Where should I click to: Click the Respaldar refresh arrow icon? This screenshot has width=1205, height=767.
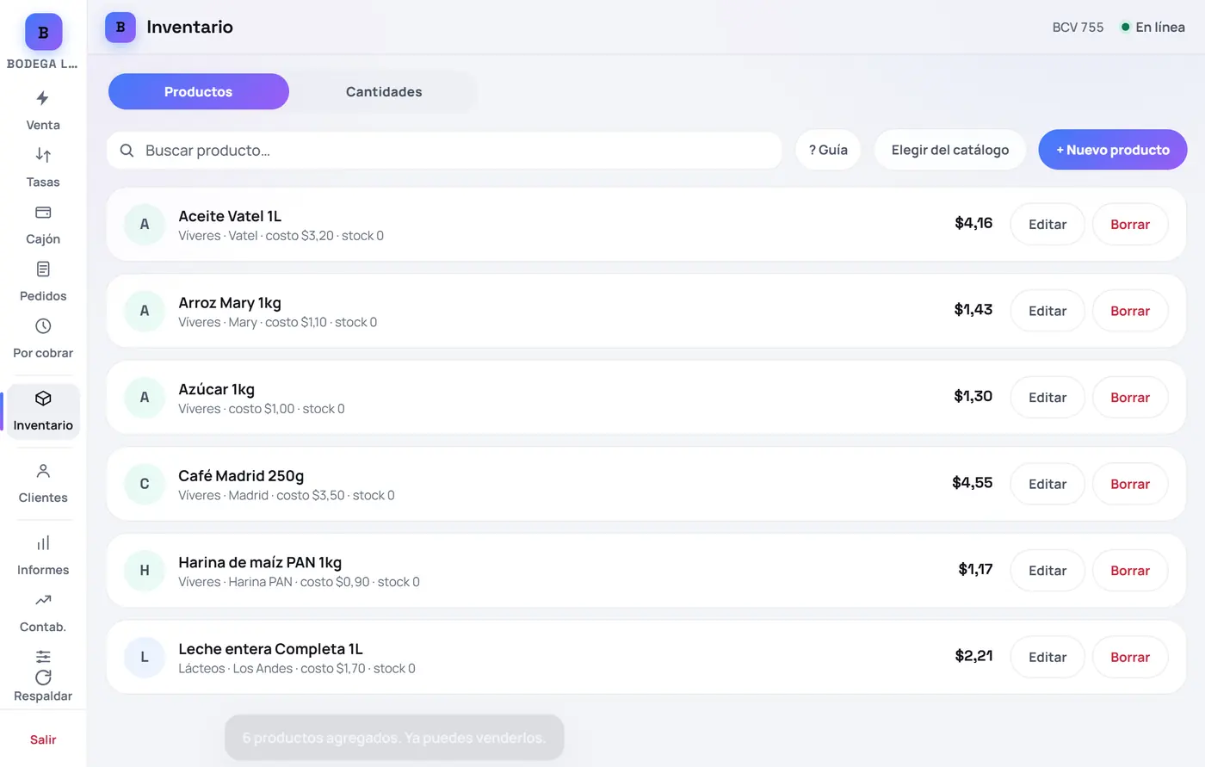tap(43, 677)
